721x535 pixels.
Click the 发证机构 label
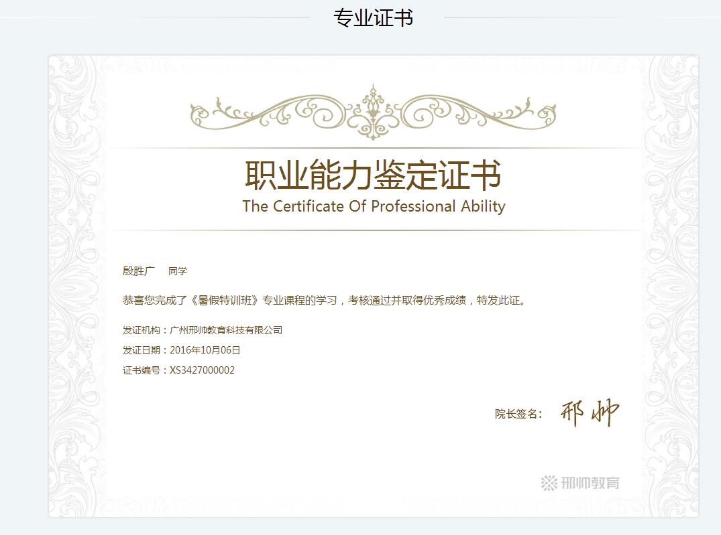pos(141,330)
